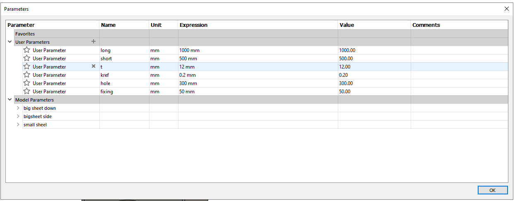Add a comment for the 'kref' parameter

click(460, 75)
